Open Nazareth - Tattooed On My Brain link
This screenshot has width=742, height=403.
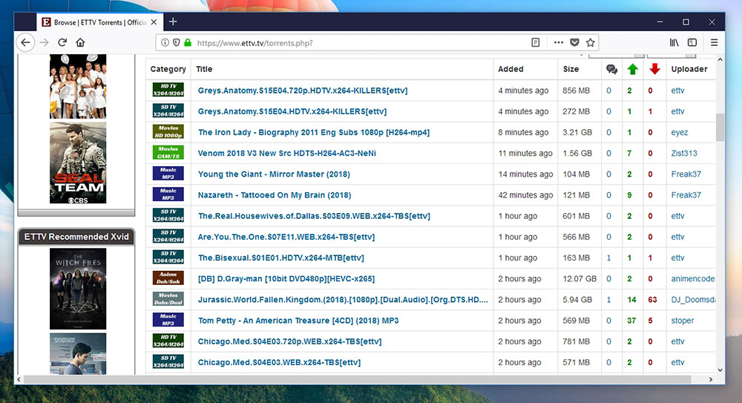275,195
